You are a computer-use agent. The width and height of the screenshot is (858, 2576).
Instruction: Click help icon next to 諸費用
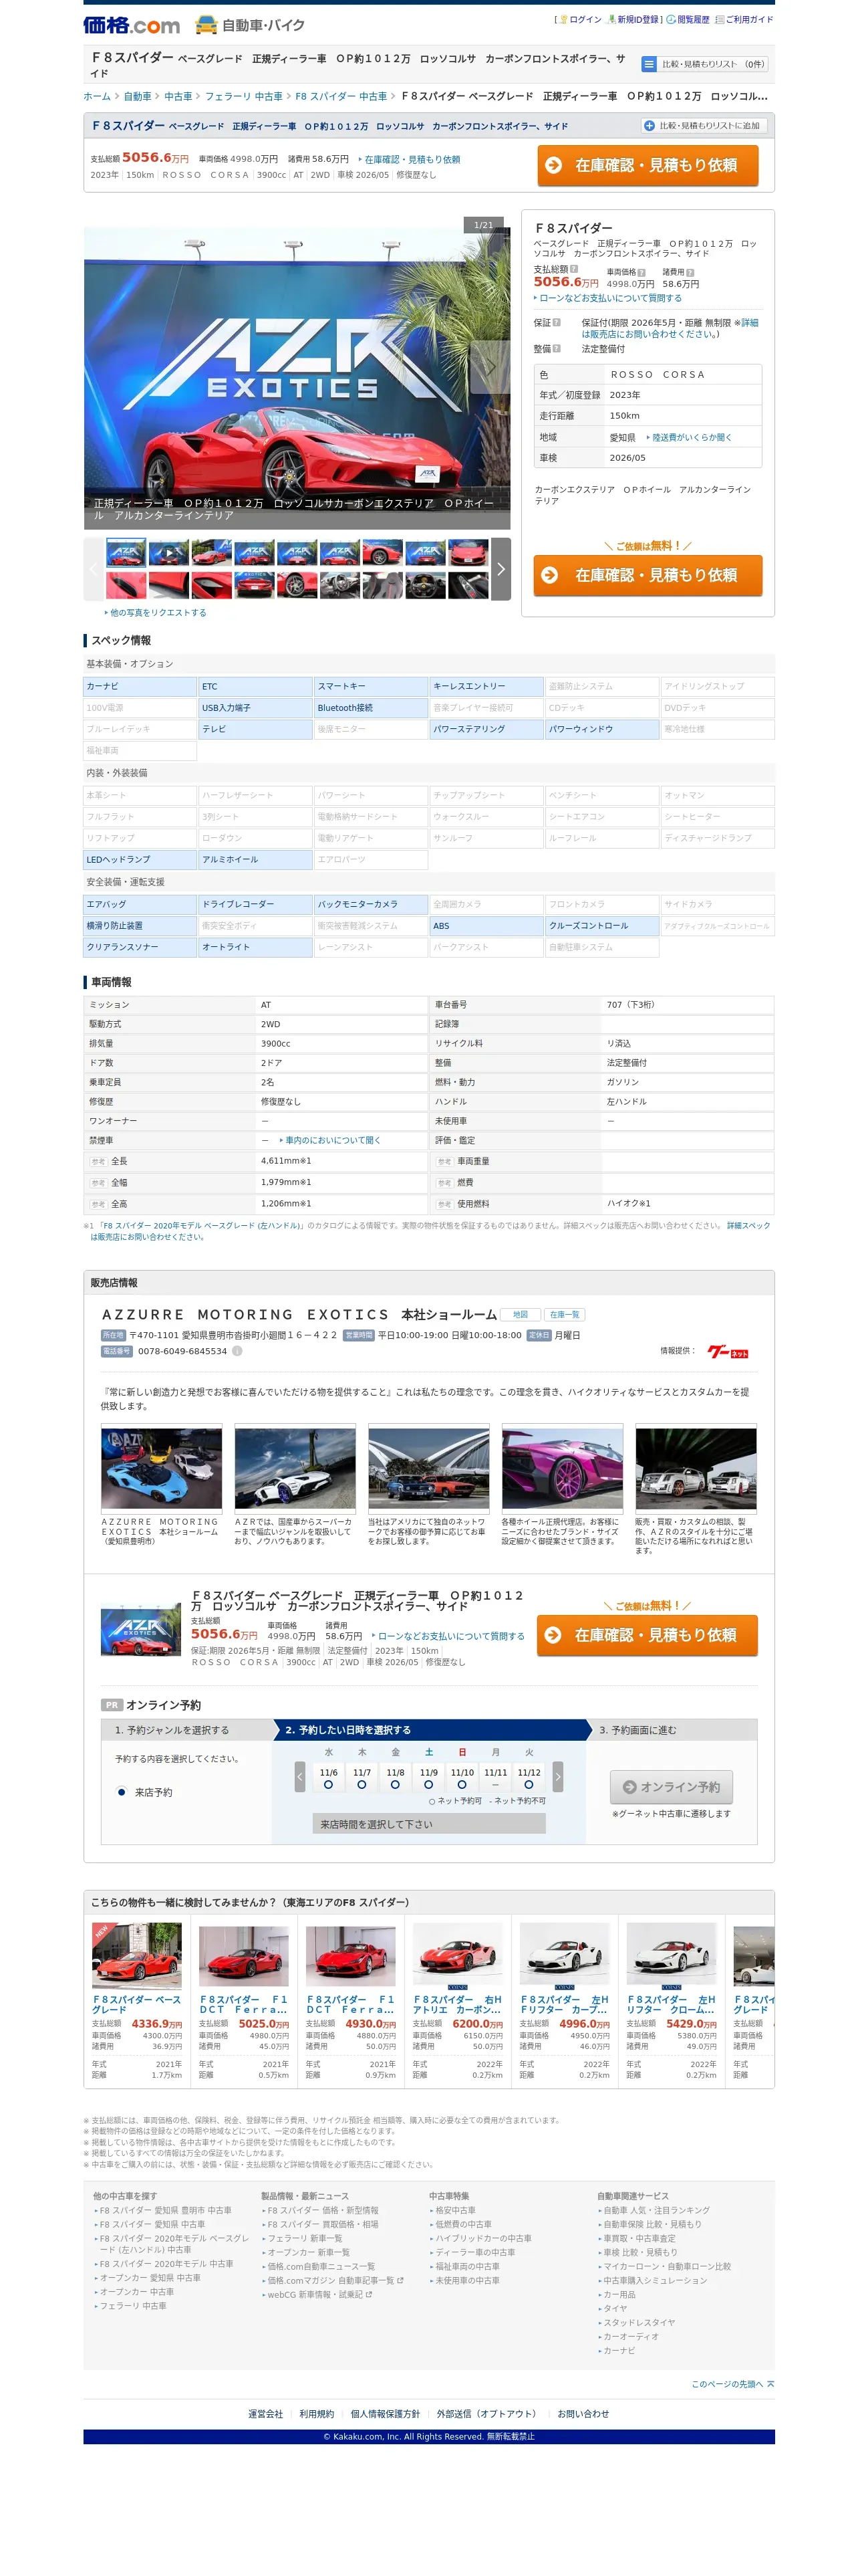click(689, 272)
